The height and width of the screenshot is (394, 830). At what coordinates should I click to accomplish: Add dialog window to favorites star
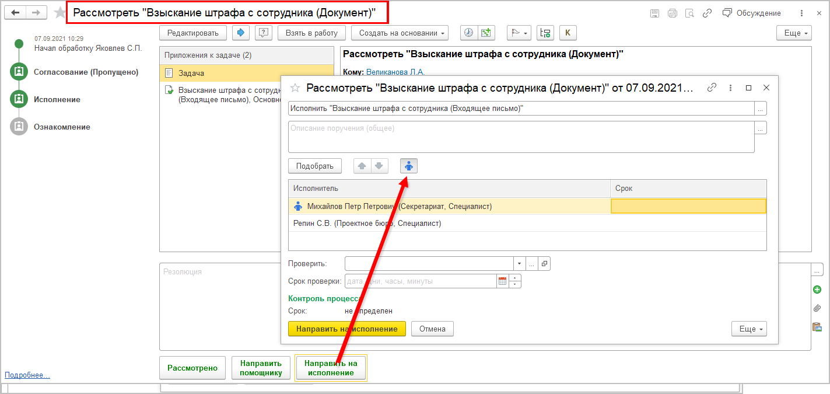(x=295, y=88)
